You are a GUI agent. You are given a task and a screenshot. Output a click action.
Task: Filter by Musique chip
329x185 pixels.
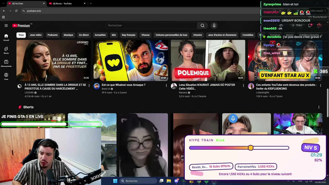[x=68, y=35]
